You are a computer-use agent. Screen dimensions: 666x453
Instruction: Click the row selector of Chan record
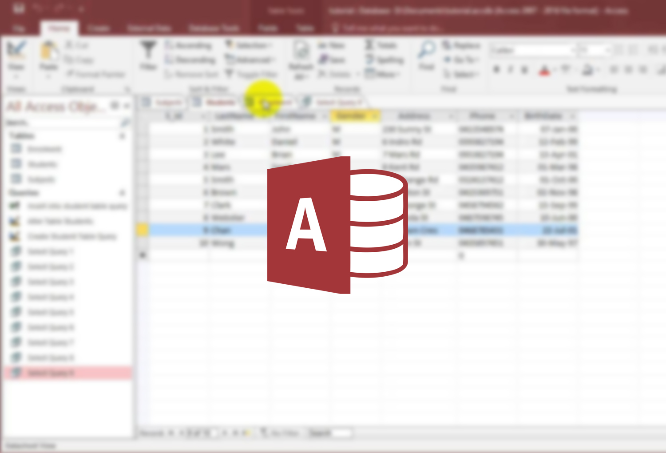(142, 230)
